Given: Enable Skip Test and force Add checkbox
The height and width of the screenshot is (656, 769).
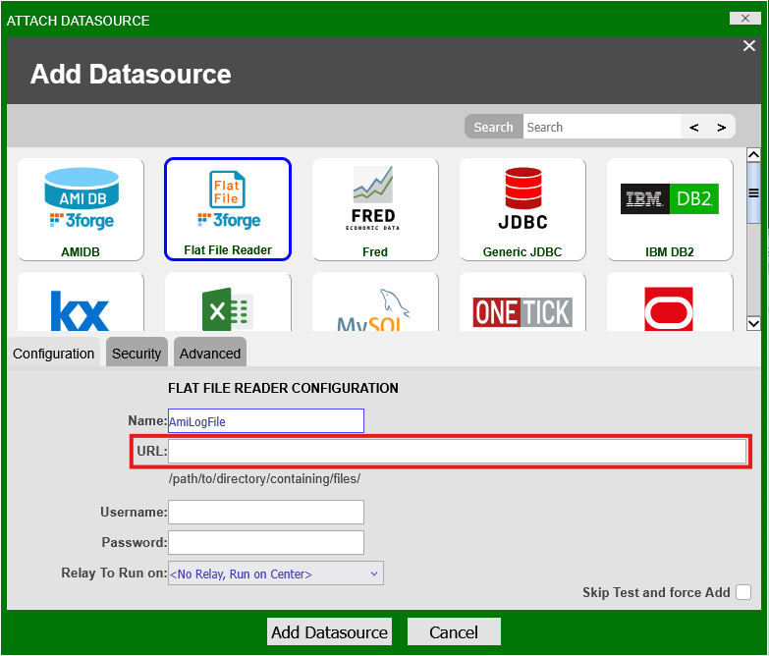Looking at the screenshot, I should pos(743,592).
